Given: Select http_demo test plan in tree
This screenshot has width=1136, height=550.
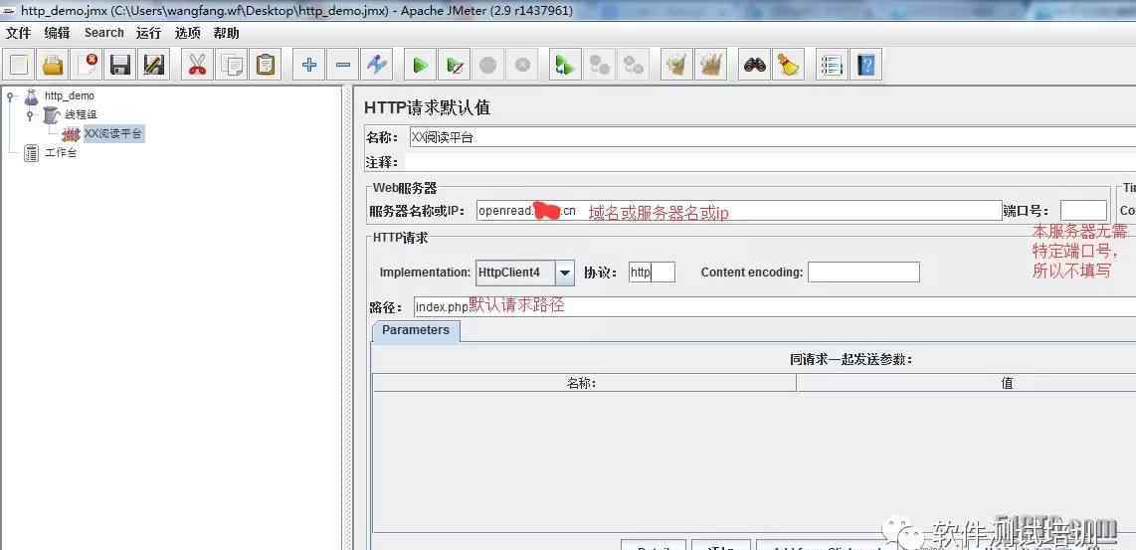Looking at the screenshot, I should point(69,95).
